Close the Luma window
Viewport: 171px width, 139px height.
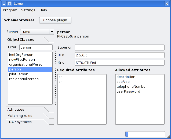tap(167, 4)
